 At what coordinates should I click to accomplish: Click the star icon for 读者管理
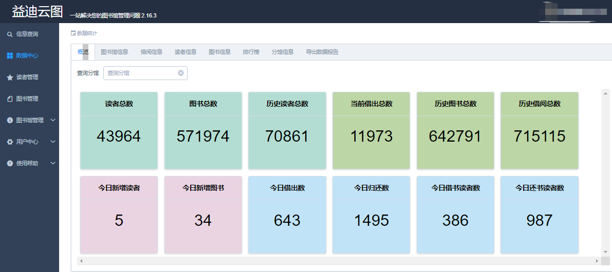point(10,77)
